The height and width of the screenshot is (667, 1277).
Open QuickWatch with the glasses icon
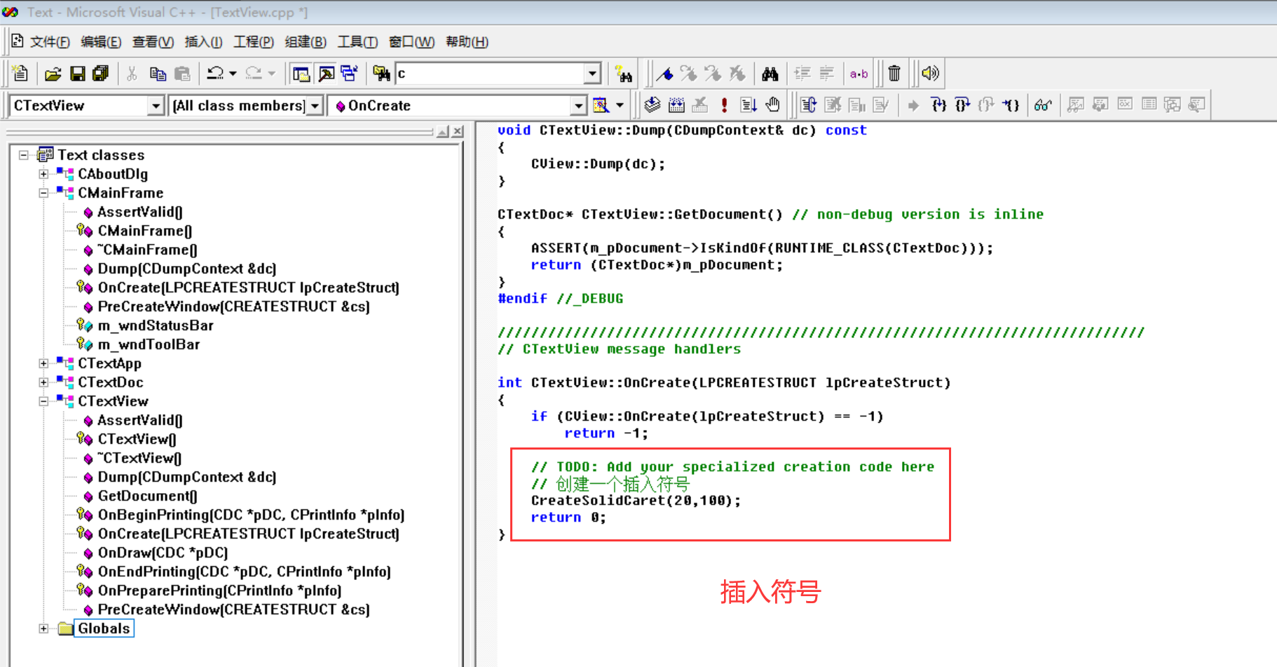(1043, 105)
